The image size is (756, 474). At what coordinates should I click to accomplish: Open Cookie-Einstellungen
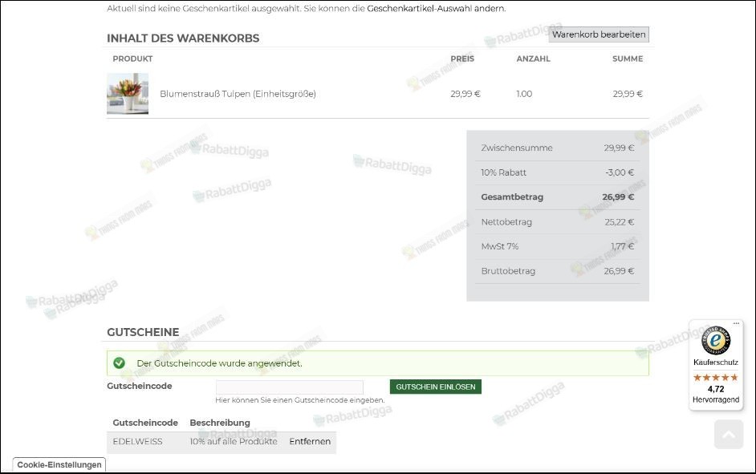(59, 465)
